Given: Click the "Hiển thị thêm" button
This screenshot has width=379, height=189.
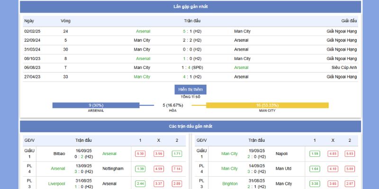Looking at the screenshot, I should 190,89.
